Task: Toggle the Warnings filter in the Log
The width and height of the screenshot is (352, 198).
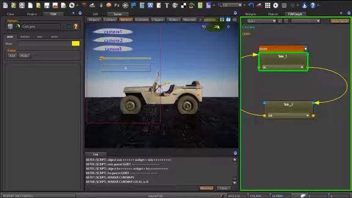Action: click(206, 188)
